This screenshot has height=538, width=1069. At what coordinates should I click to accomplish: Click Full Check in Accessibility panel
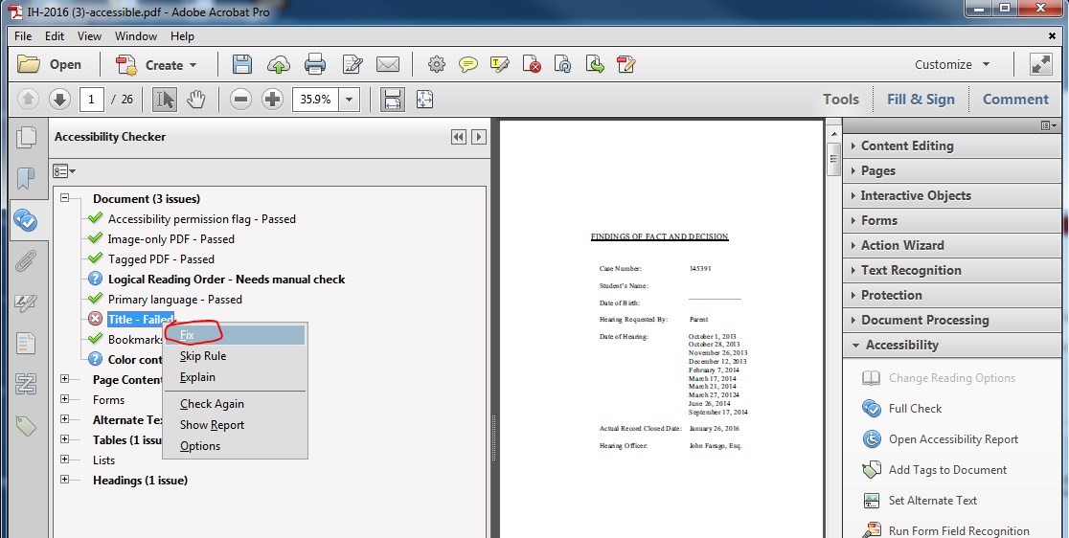click(914, 409)
